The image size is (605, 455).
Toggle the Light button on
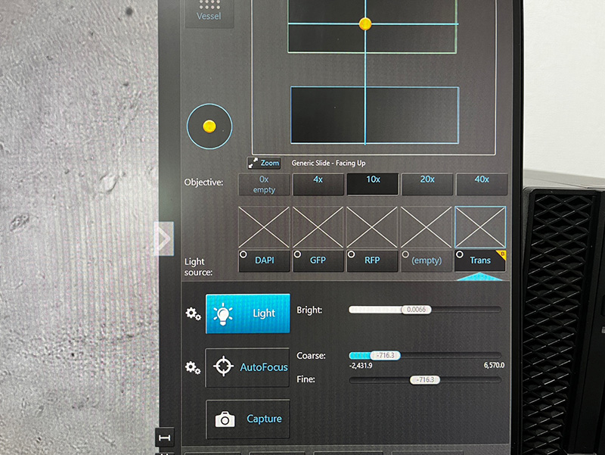[248, 313]
